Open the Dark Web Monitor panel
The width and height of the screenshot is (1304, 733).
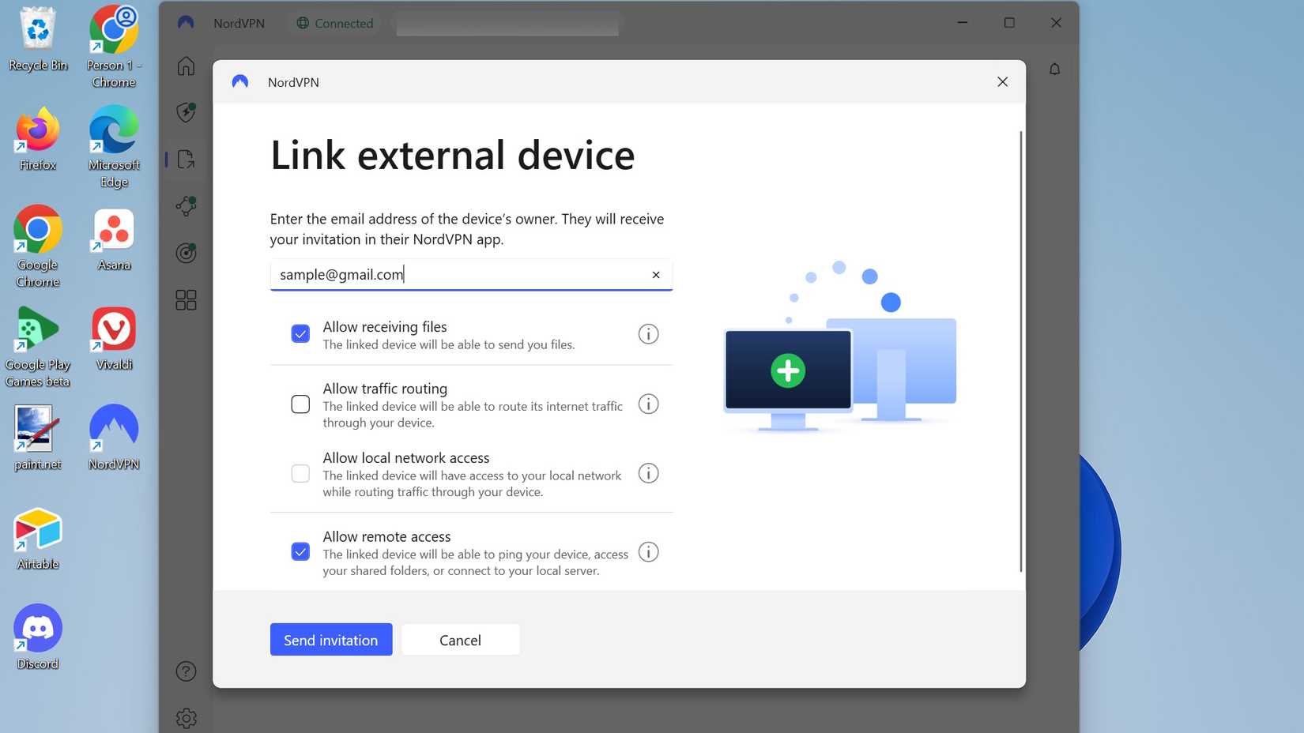click(185, 253)
